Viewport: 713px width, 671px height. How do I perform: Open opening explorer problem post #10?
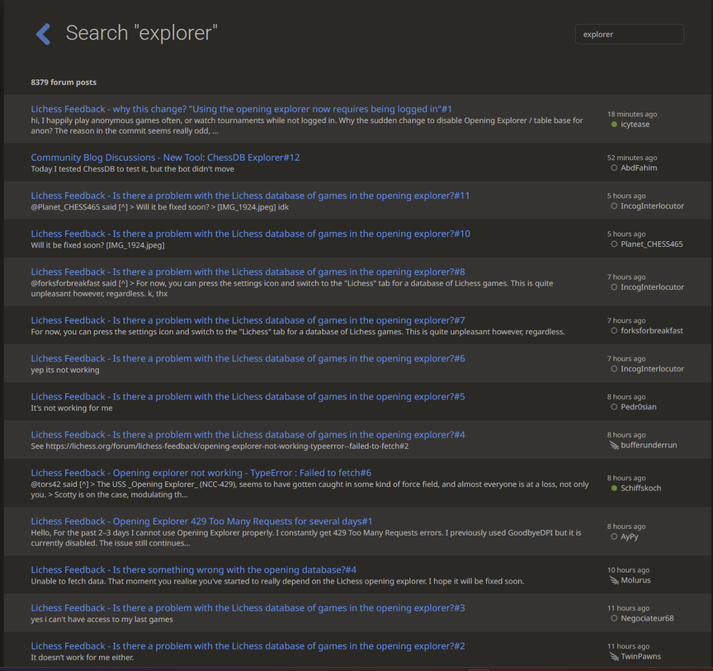[251, 234]
